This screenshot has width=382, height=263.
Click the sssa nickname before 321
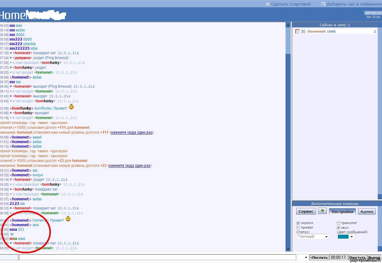tap(13, 230)
